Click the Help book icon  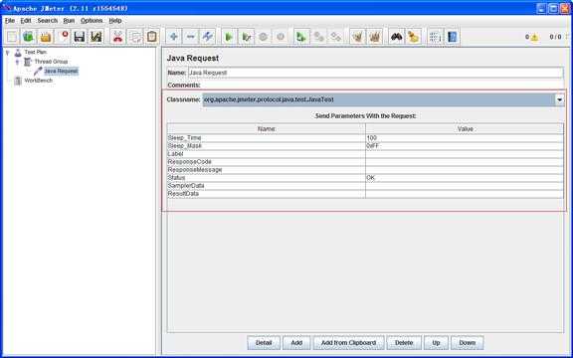coord(452,37)
